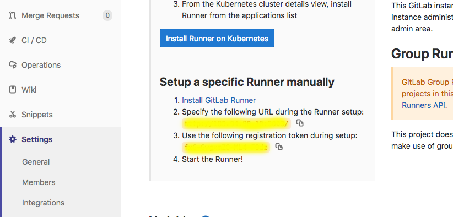Click the Snippets scissors icon

[13, 115]
